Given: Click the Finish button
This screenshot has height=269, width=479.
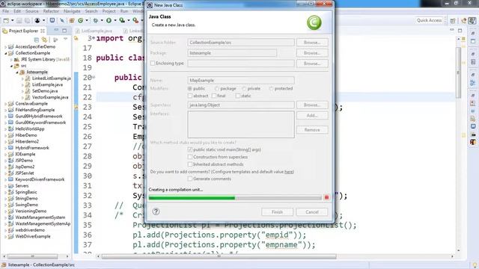Looking at the screenshot, I should (277, 212).
